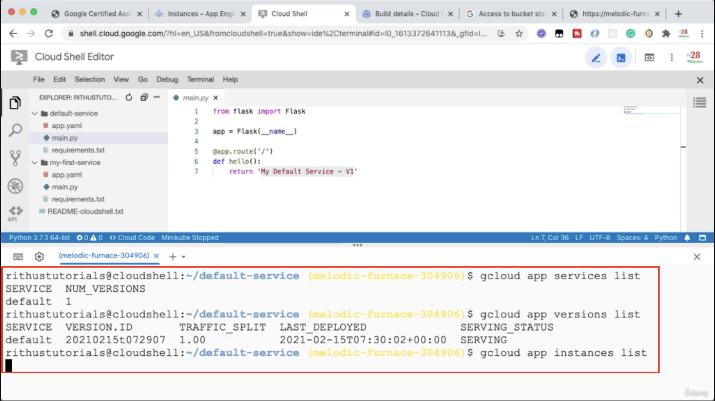The width and height of the screenshot is (715, 401).
Task: Open Cloud Shell more options menu
Action: point(672,57)
